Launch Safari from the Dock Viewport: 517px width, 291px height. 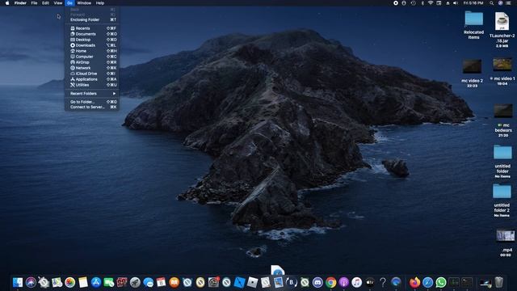pos(427,282)
